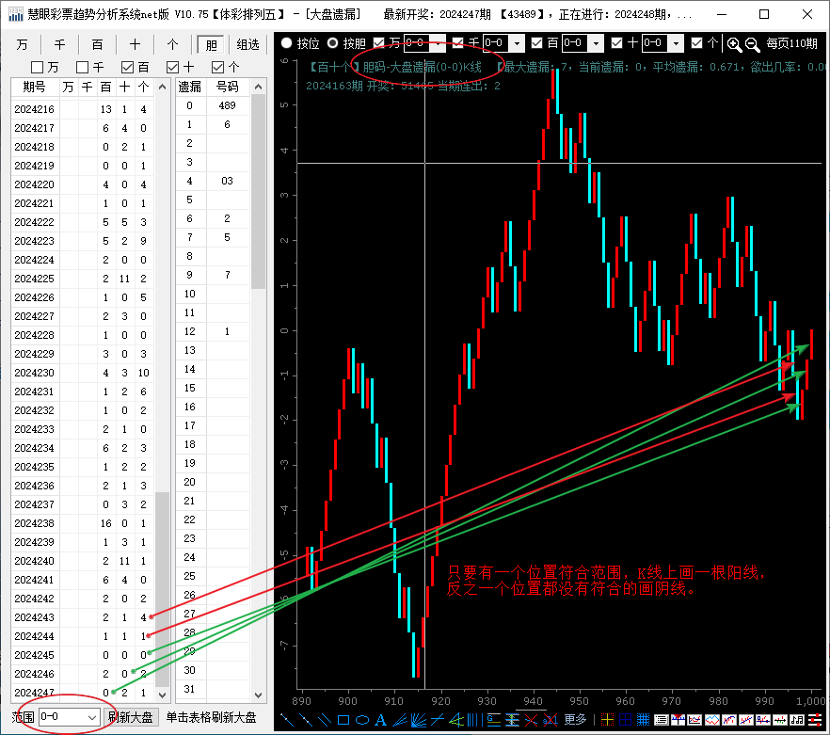Select the rectangle drawing tool
This screenshot has width=830, height=735.
click(343, 720)
